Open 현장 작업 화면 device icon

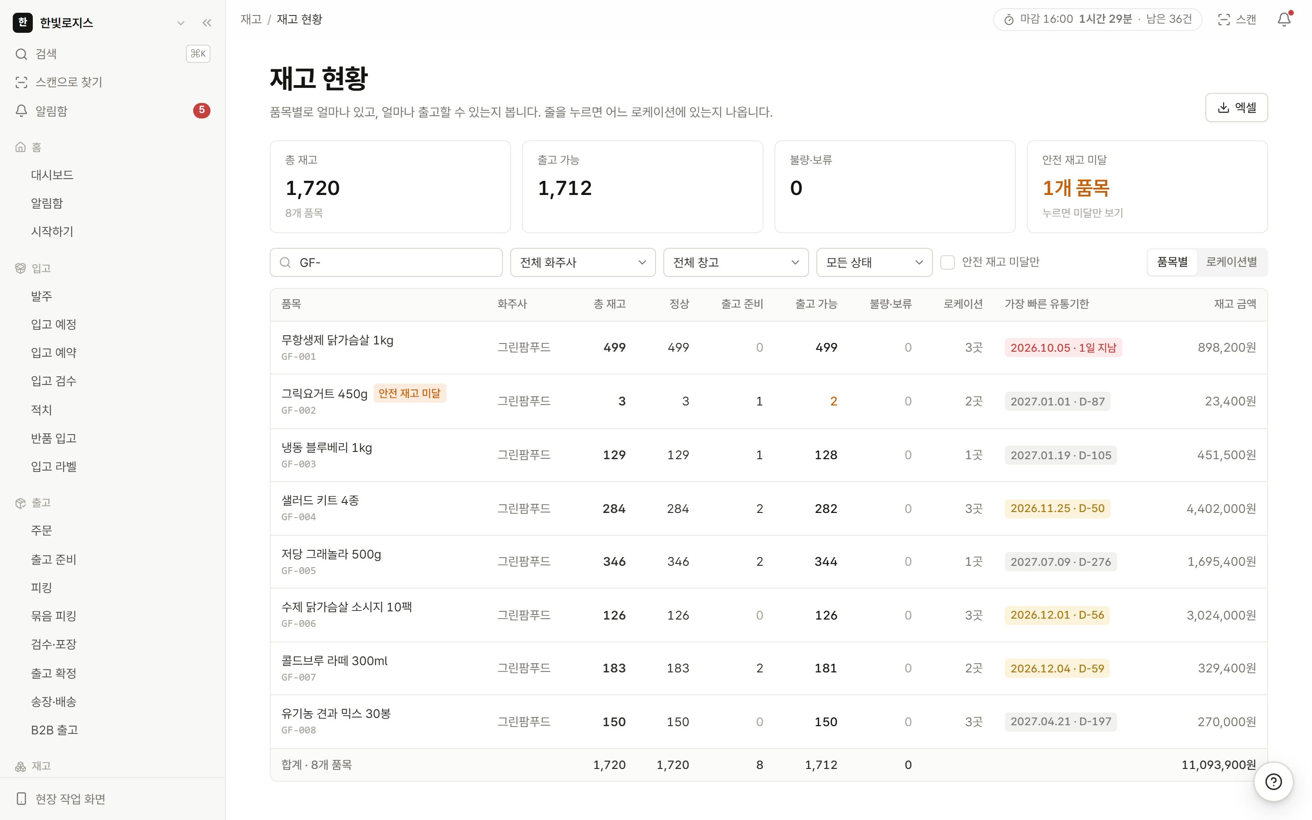pos(21,798)
